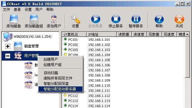The width and height of the screenshot is (192, 108).
Task: Select first user group icon under 用户管理
Action: click(x=28, y=65)
